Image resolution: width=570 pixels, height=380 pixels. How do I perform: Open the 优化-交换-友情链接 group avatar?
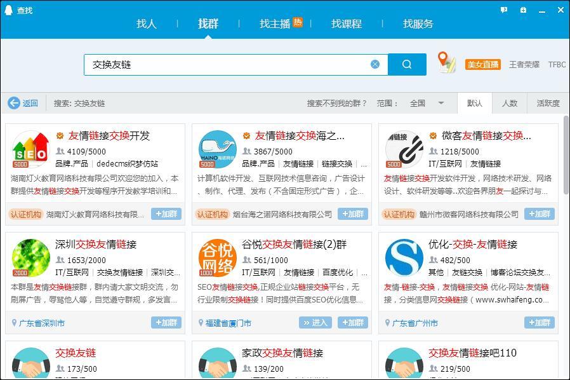pos(404,259)
